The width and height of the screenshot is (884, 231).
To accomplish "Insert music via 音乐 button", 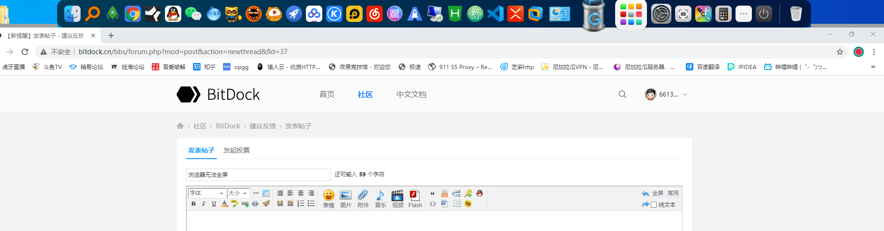I will [x=380, y=199].
